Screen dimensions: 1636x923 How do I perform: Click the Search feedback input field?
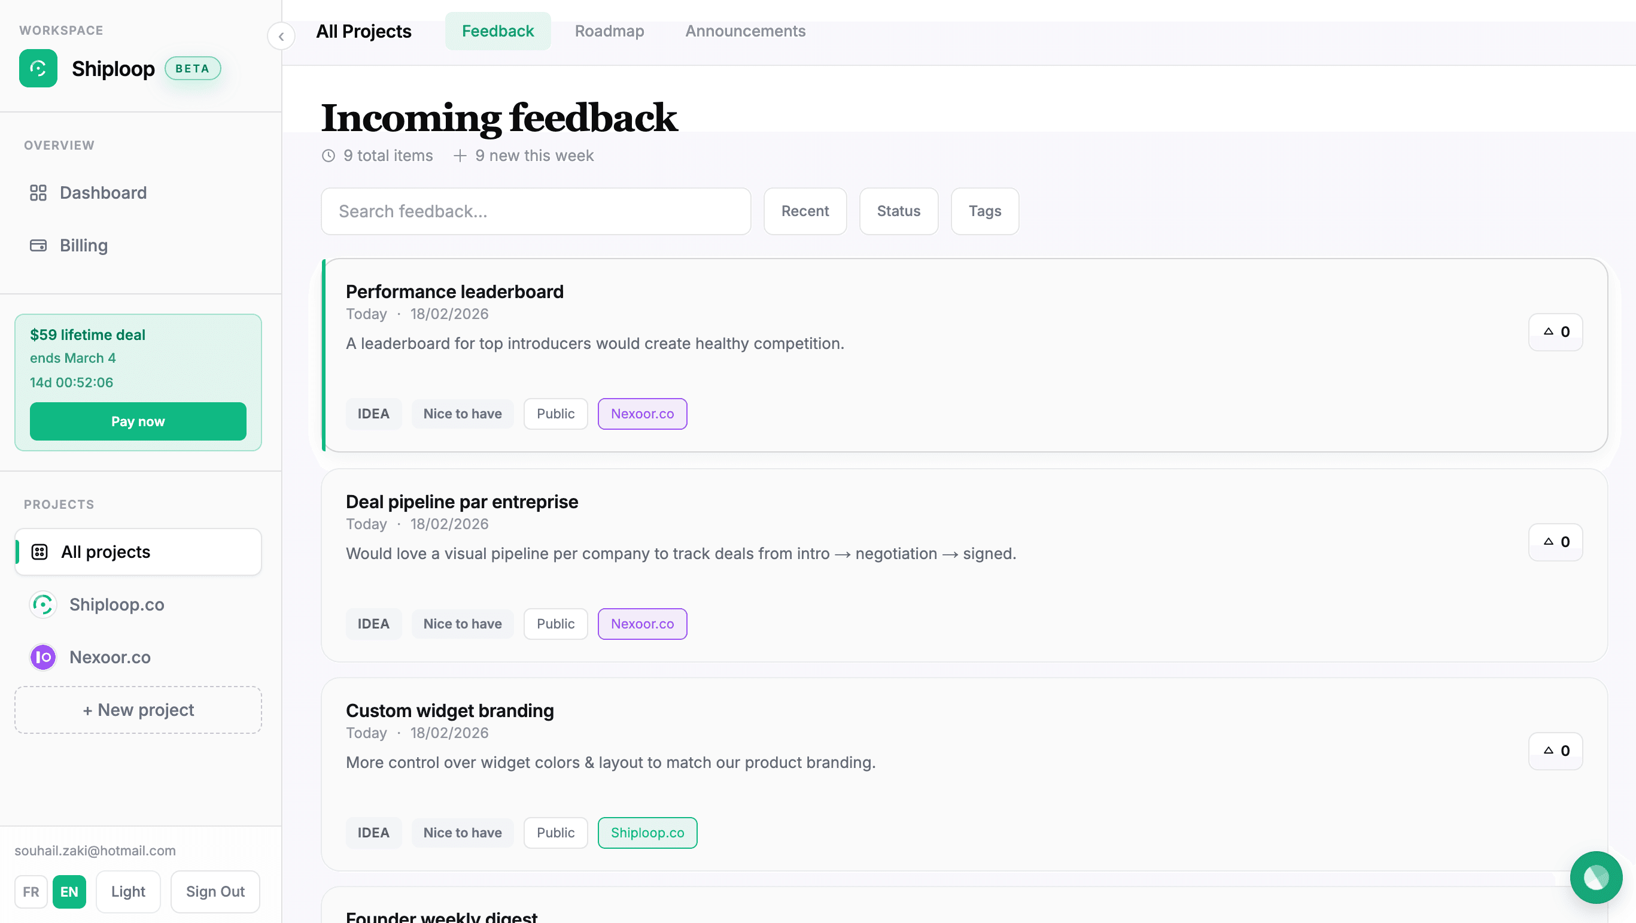pyautogui.click(x=536, y=211)
